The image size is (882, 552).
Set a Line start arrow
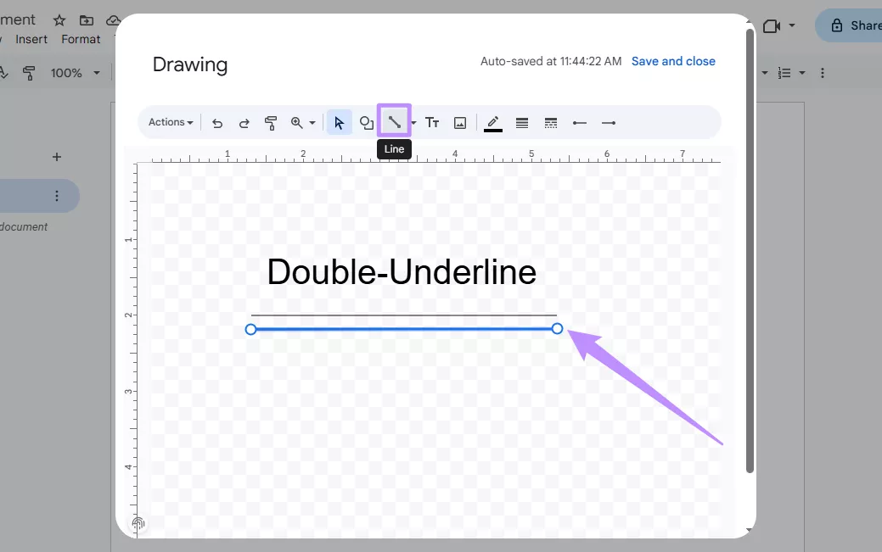(580, 122)
